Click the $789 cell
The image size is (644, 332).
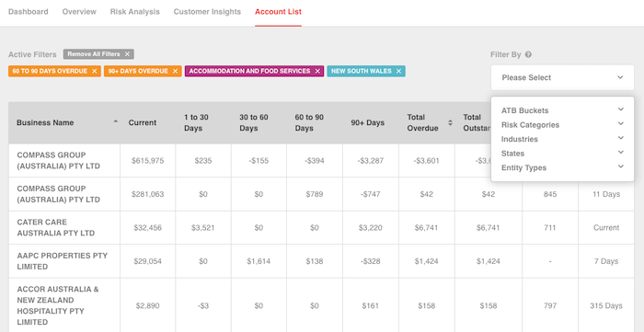(x=315, y=195)
